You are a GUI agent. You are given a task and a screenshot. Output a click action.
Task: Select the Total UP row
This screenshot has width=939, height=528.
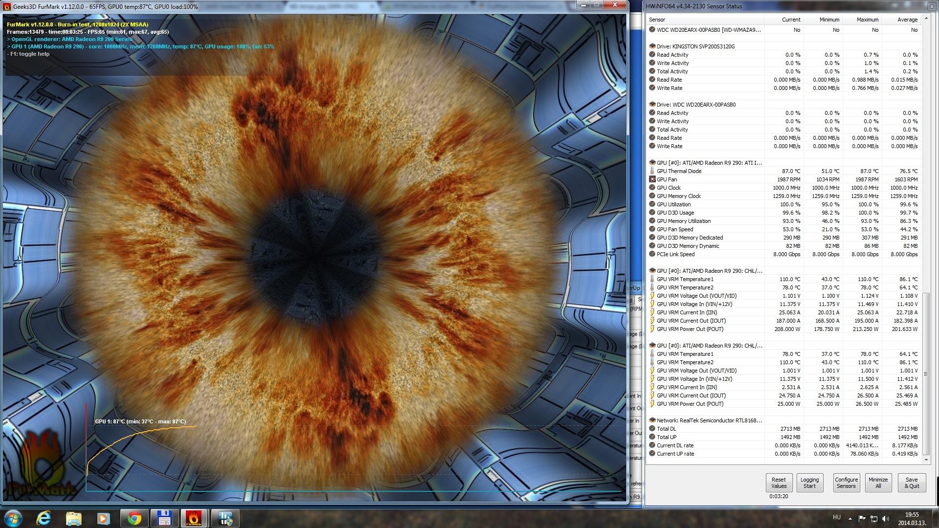(783, 437)
